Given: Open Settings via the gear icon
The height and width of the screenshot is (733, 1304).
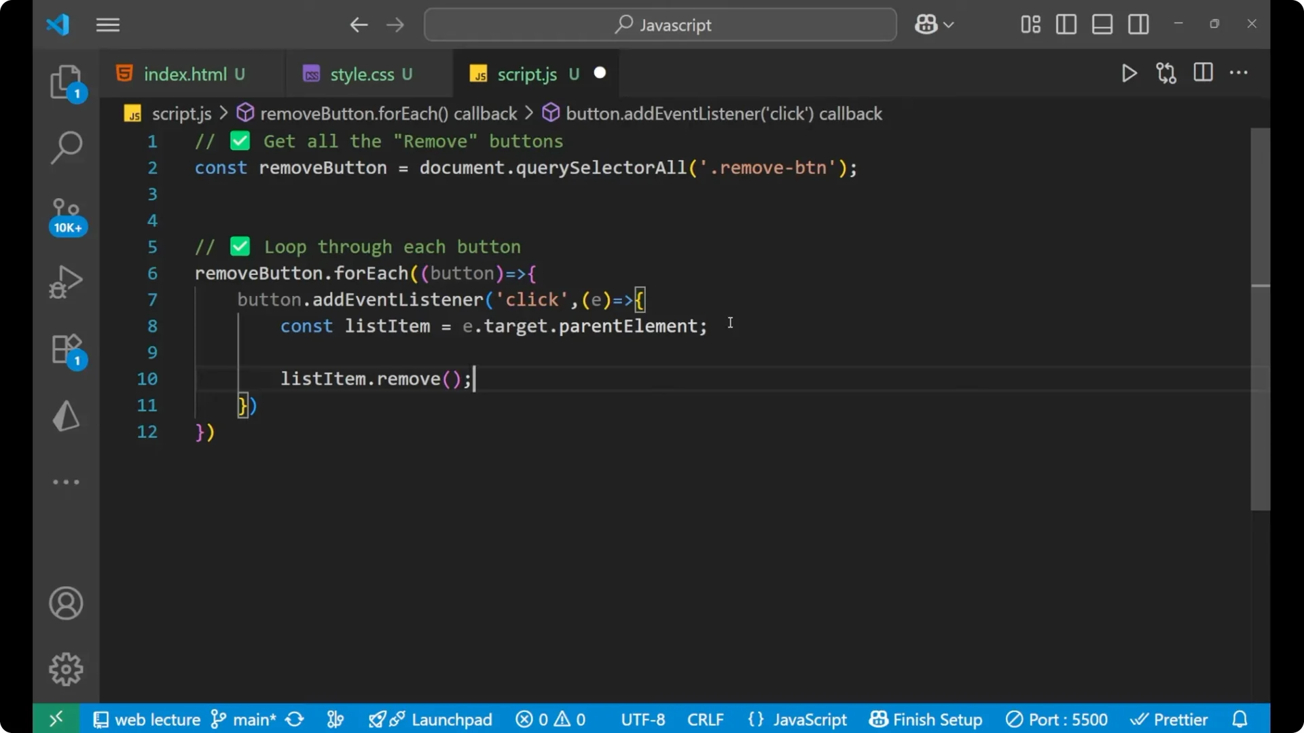Looking at the screenshot, I should click(x=66, y=669).
